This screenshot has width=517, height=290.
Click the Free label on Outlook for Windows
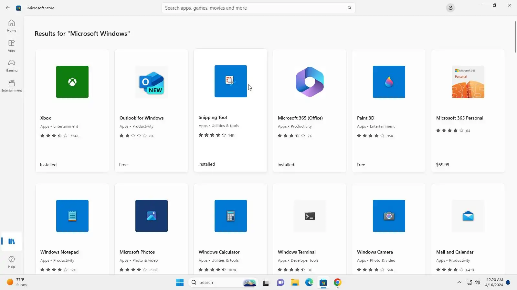coord(123,165)
